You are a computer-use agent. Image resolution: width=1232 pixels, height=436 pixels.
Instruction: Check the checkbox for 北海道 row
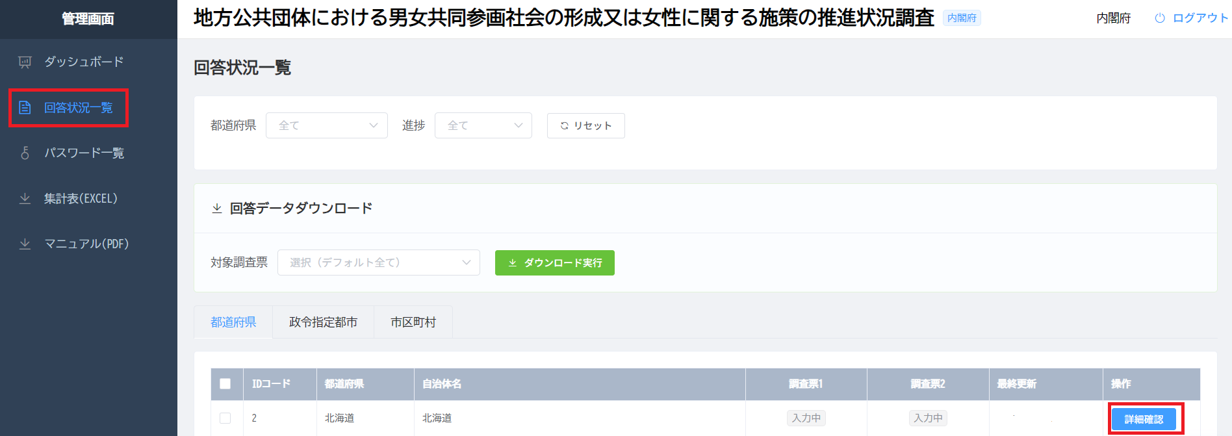pyautogui.click(x=225, y=418)
